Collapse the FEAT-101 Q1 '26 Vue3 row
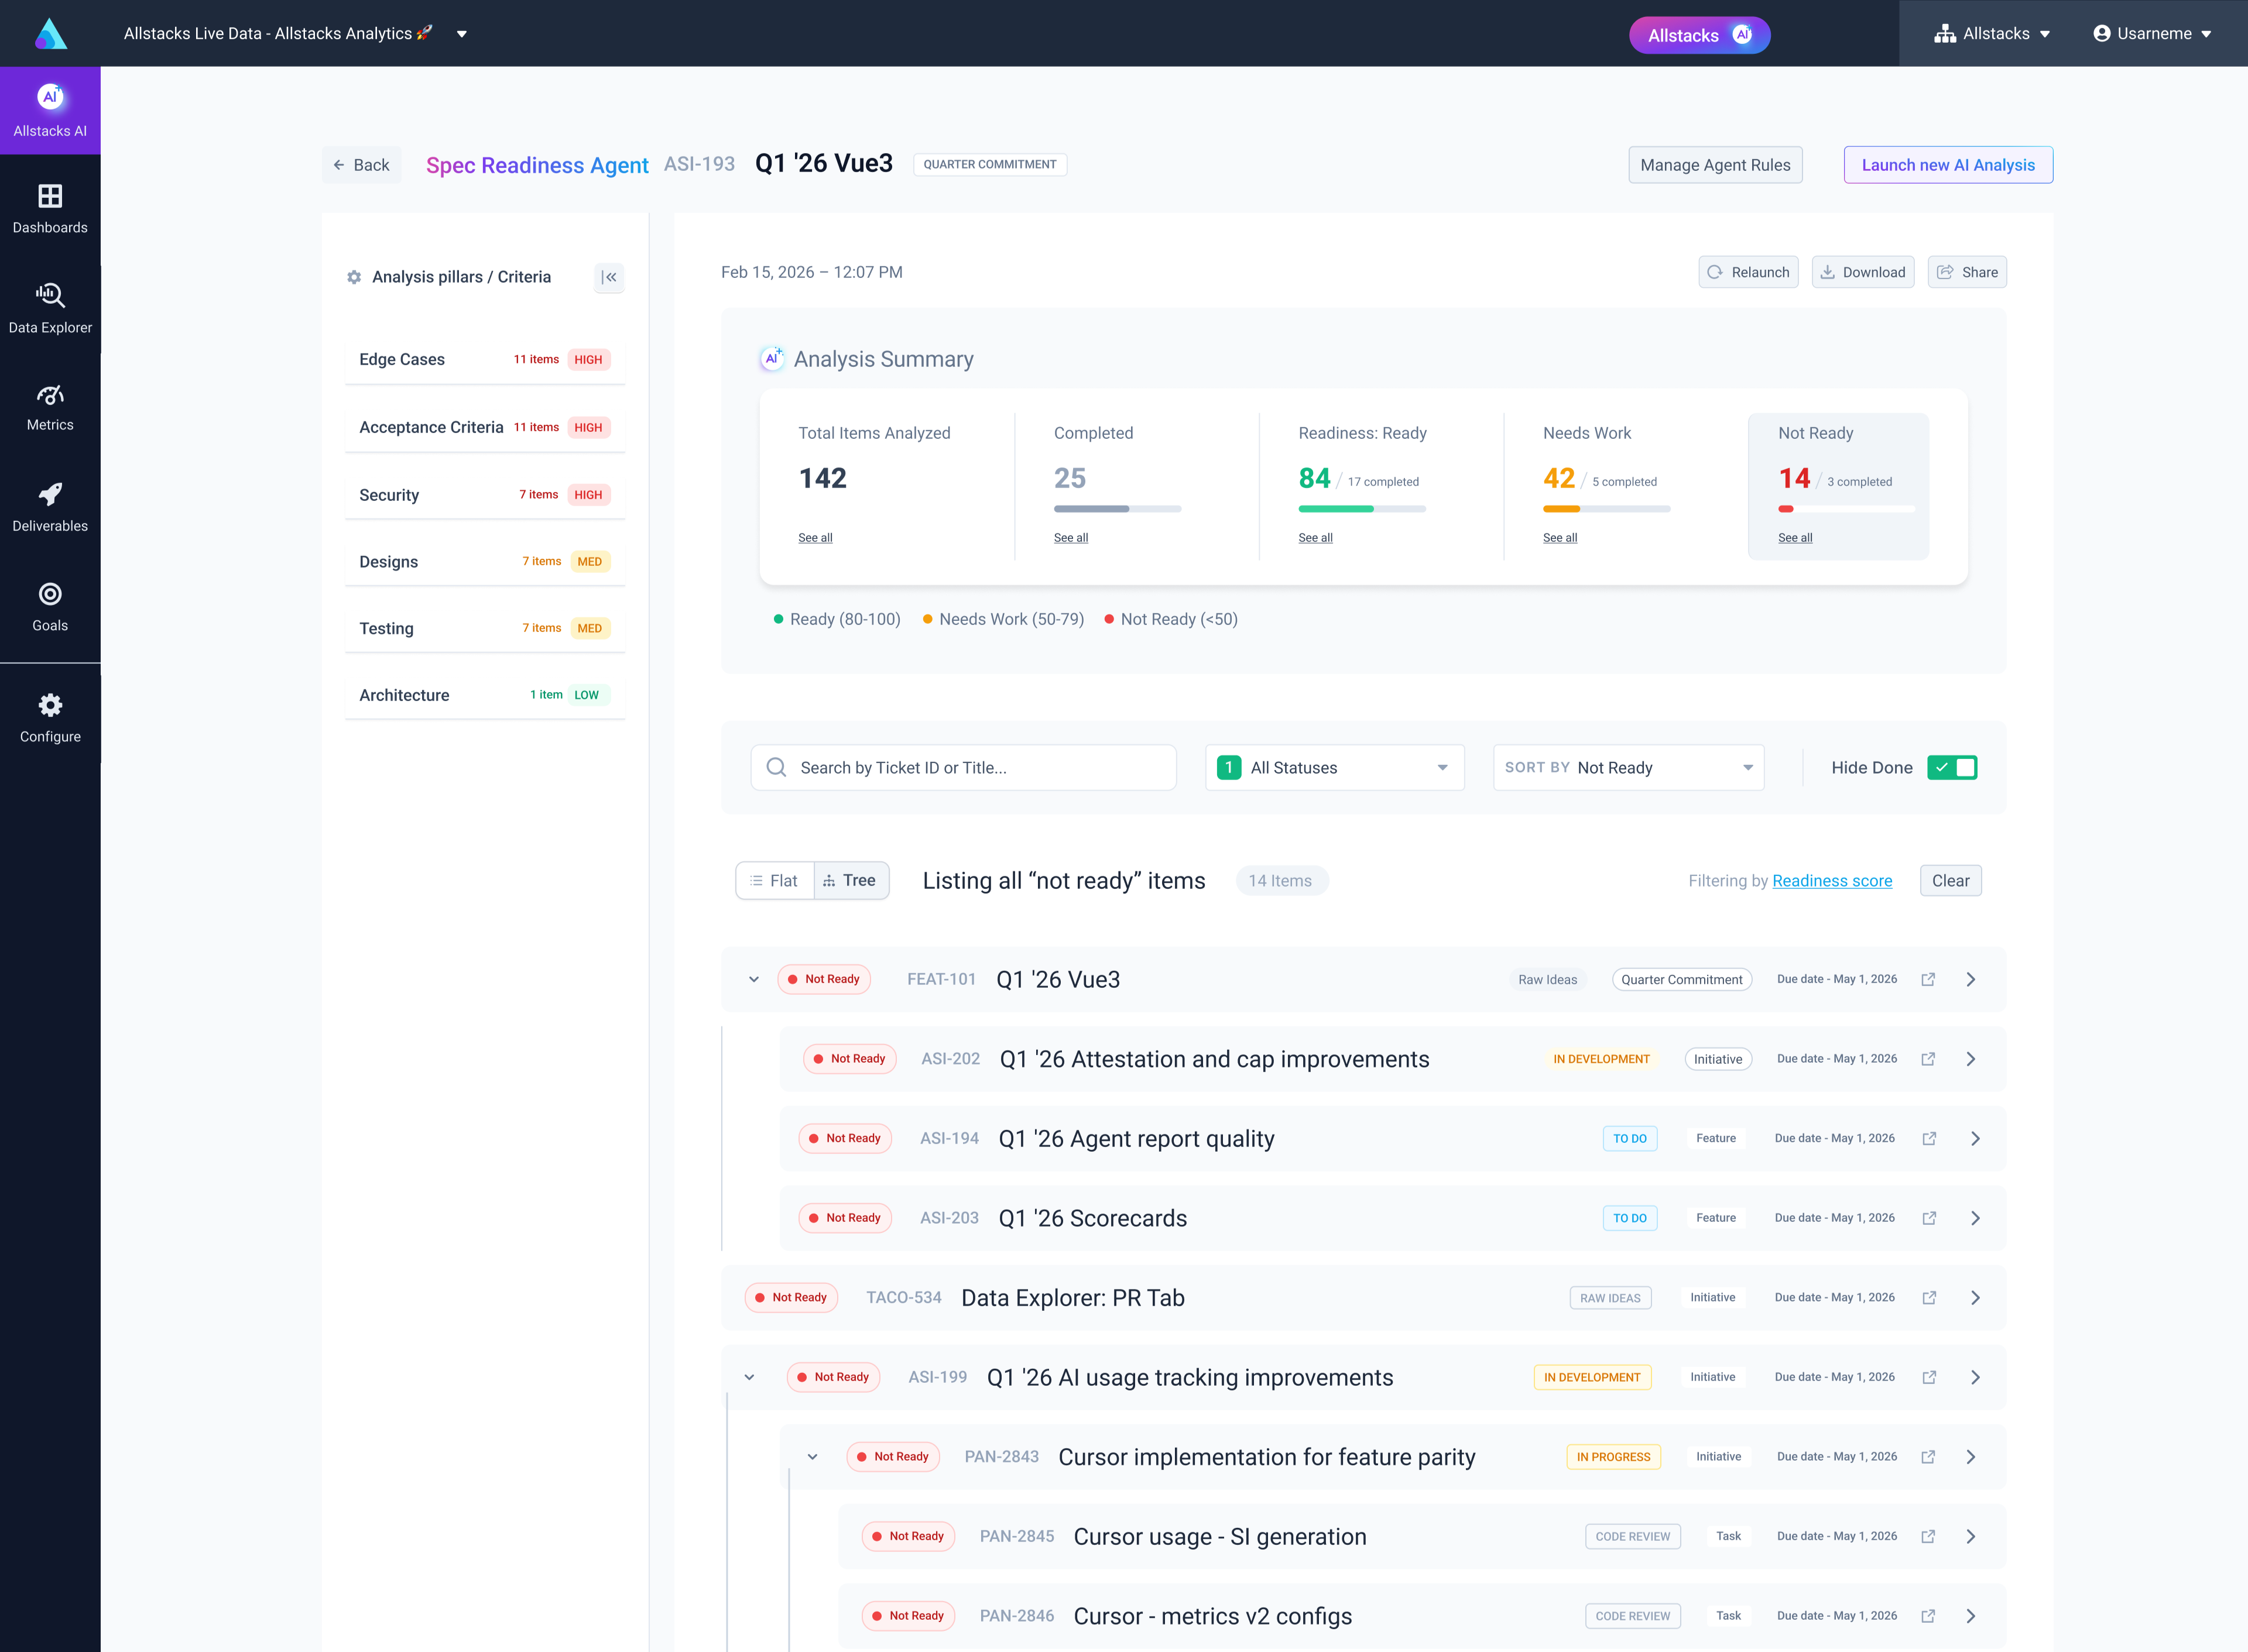The image size is (2248, 1652). pos(753,979)
